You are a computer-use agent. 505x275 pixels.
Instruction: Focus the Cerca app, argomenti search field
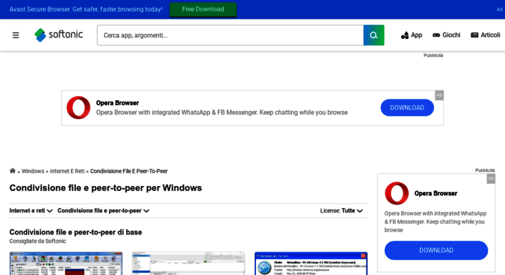click(230, 35)
